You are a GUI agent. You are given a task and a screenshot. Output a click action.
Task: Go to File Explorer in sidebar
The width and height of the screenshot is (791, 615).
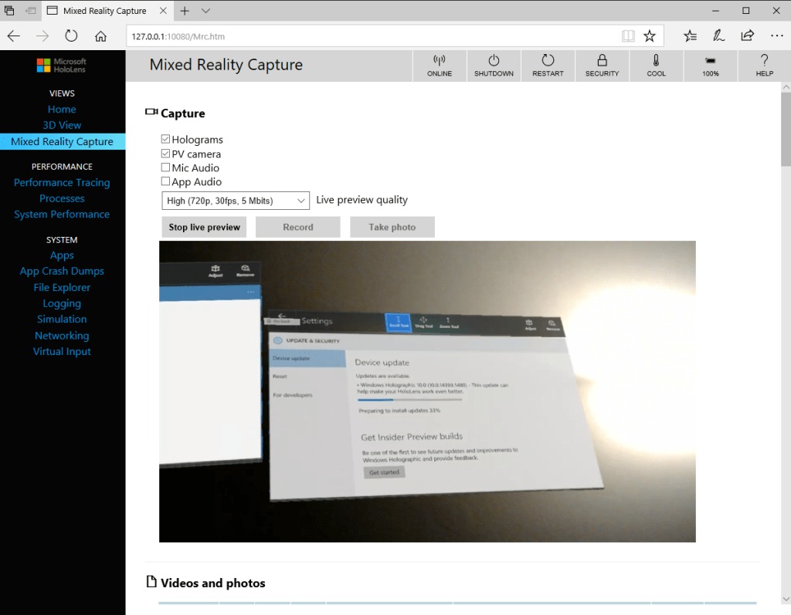[x=62, y=287]
